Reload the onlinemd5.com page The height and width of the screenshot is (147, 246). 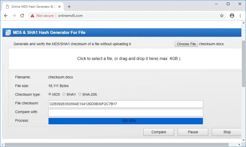pyautogui.click(x=22, y=16)
